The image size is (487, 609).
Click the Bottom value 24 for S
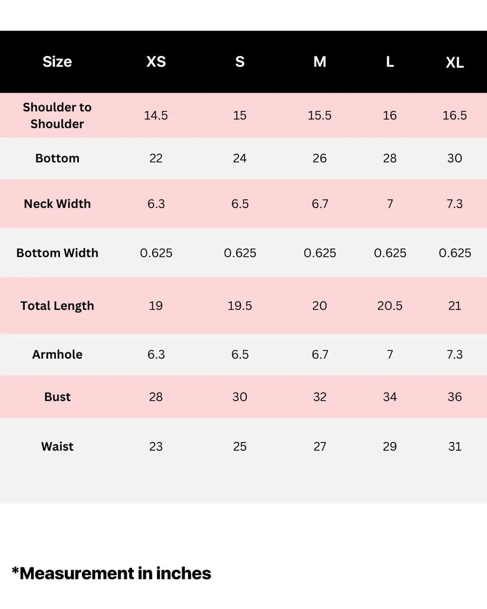coord(240,158)
